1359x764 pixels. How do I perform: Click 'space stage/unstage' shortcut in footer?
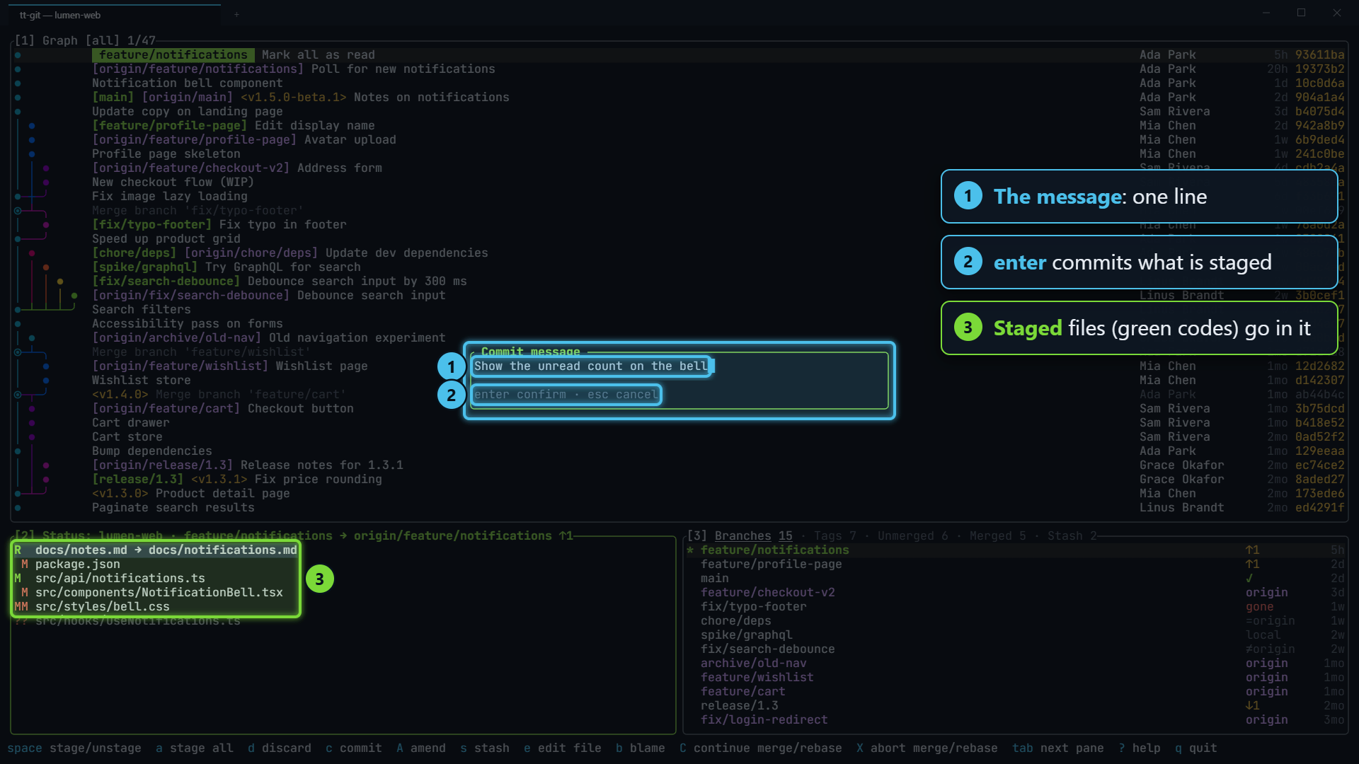pyautogui.click(x=74, y=748)
